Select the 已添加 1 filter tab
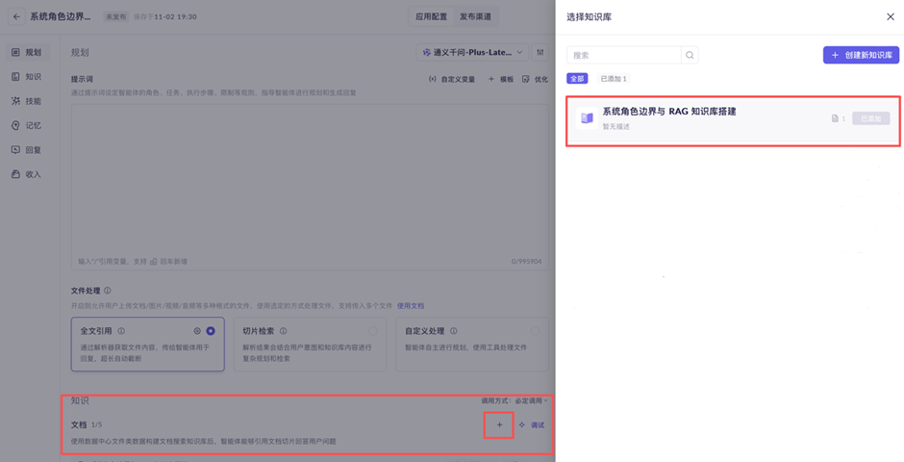Viewport: 904px width, 462px height. click(x=614, y=78)
